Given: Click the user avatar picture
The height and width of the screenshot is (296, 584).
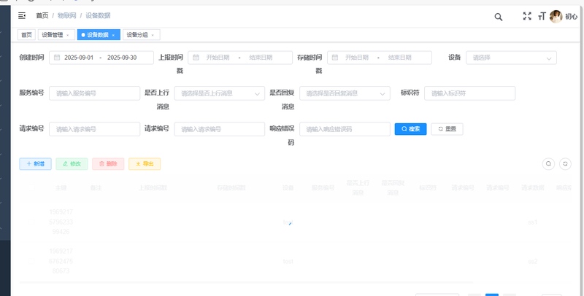Looking at the screenshot, I should (556, 16).
